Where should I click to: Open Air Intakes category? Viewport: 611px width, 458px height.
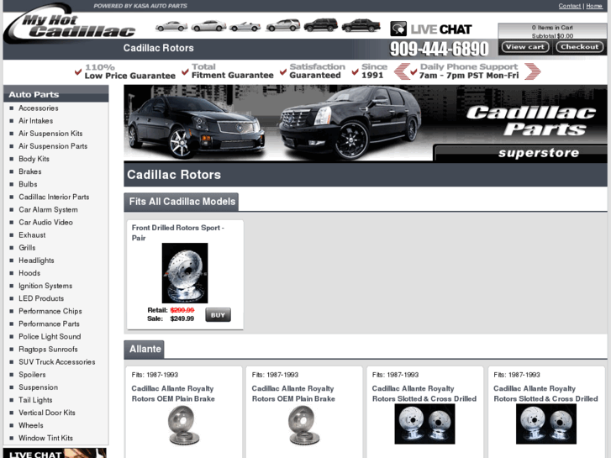pyautogui.click(x=35, y=121)
